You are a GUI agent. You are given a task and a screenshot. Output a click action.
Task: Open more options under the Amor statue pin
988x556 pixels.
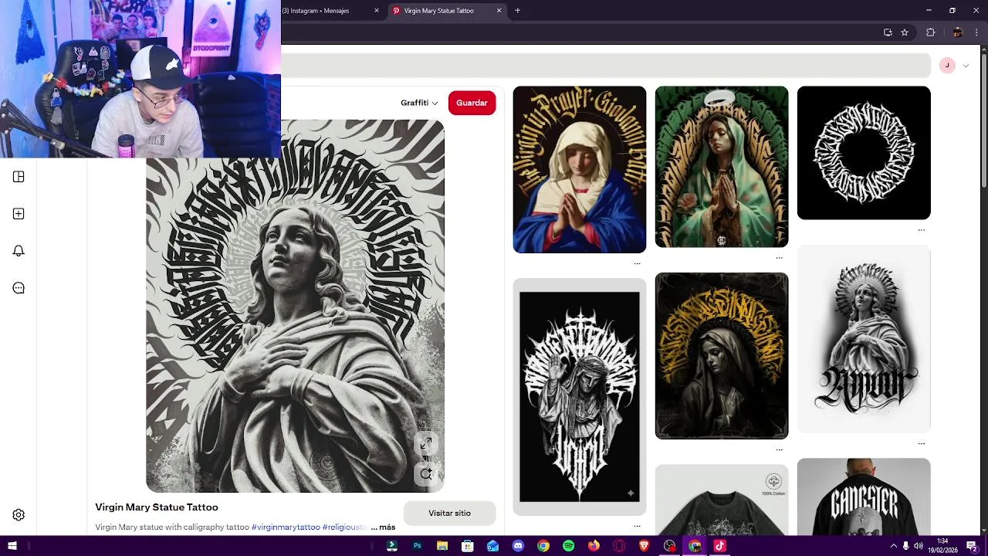(921, 443)
